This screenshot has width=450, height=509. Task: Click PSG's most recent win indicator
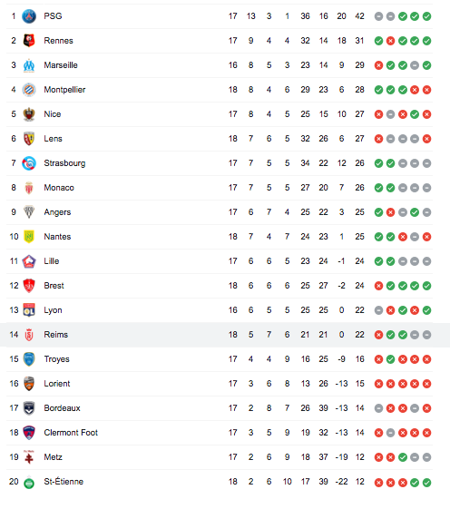click(x=427, y=16)
